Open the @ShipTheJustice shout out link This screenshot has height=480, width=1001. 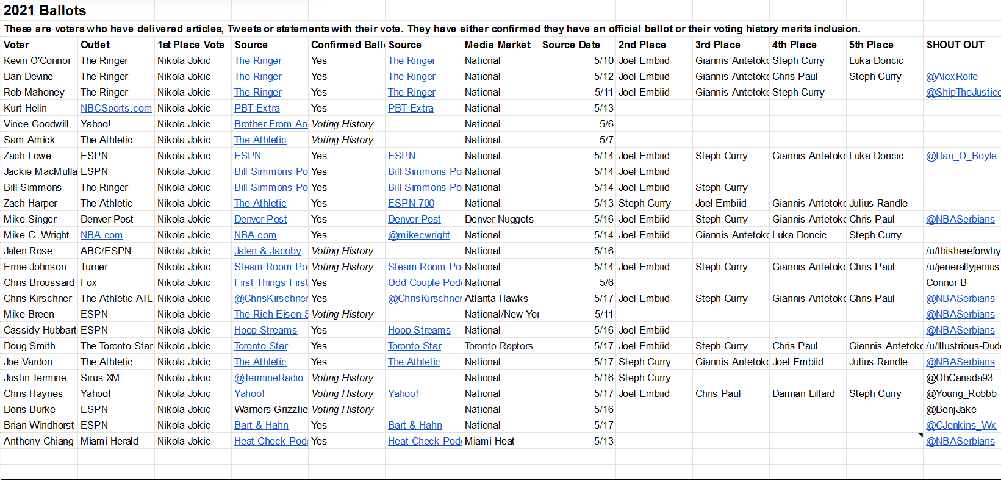[963, 92]
